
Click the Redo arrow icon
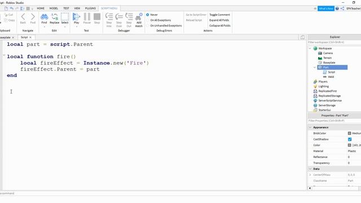pos(17,8)
